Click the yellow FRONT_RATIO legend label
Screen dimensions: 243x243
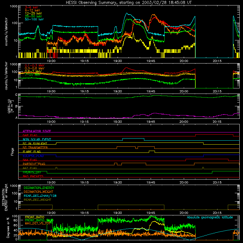click(35, 217)
